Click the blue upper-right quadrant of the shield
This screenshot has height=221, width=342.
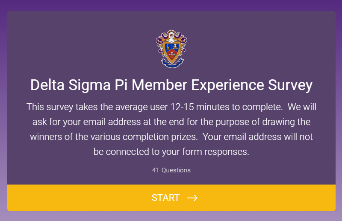click(x=175, y=47)
